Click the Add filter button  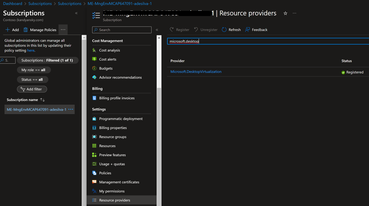32,89
